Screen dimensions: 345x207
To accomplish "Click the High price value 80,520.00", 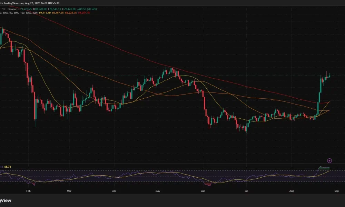I will click(41, 9).
